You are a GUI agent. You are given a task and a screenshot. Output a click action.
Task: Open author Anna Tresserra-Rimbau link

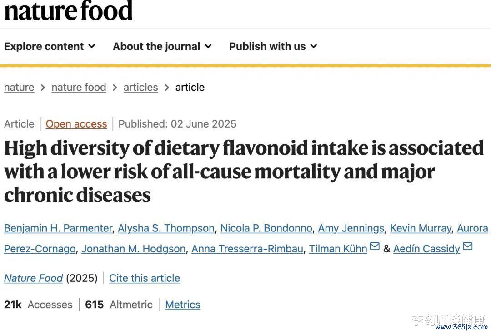[x=247, y=249]
